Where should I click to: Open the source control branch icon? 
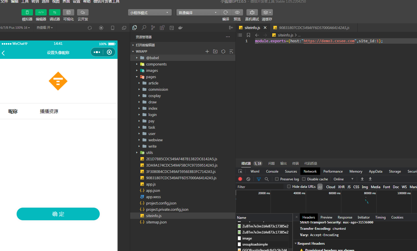tap(153, 28)
